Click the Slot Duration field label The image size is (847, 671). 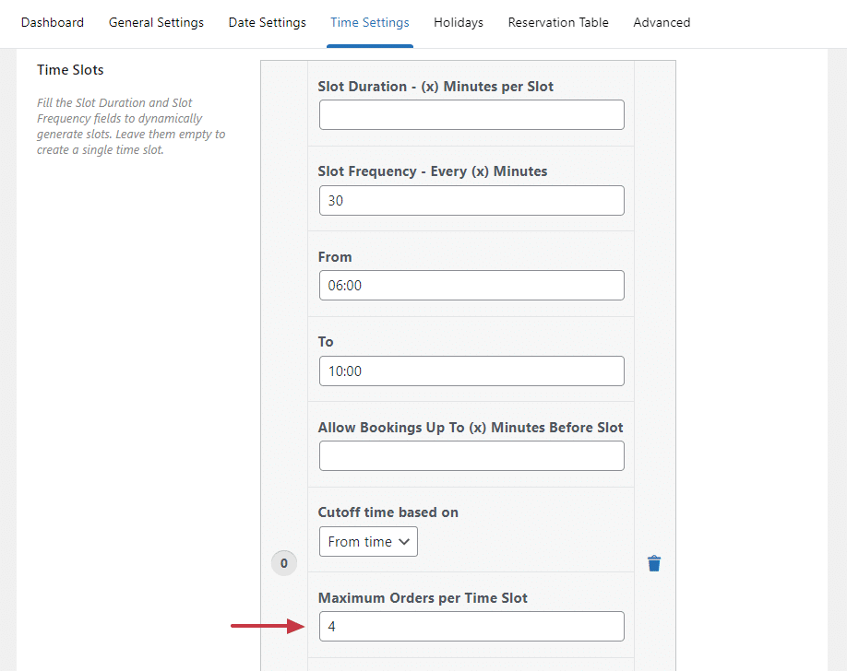[435, 87]
